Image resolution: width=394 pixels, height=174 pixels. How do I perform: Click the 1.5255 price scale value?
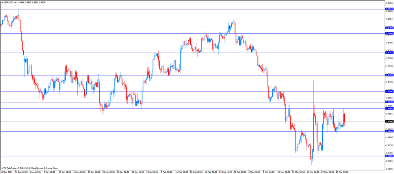[389, 66]
